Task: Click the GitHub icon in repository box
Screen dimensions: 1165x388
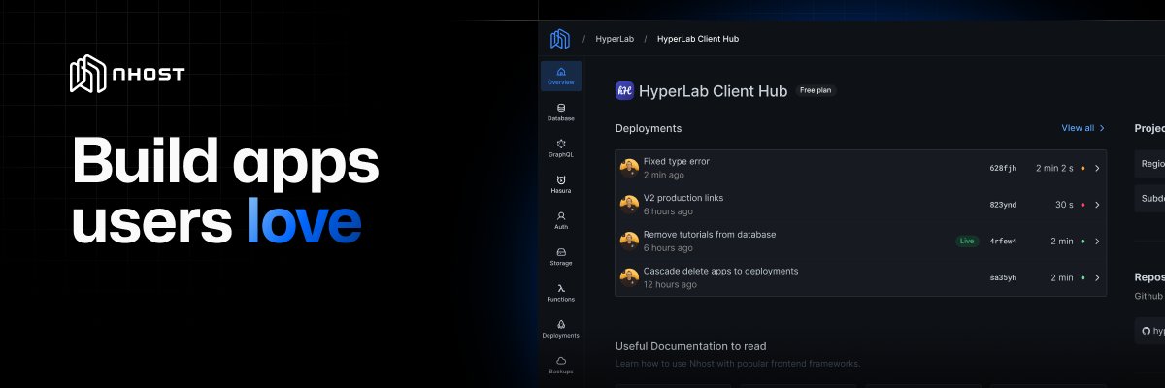Action: point(1146,331)
